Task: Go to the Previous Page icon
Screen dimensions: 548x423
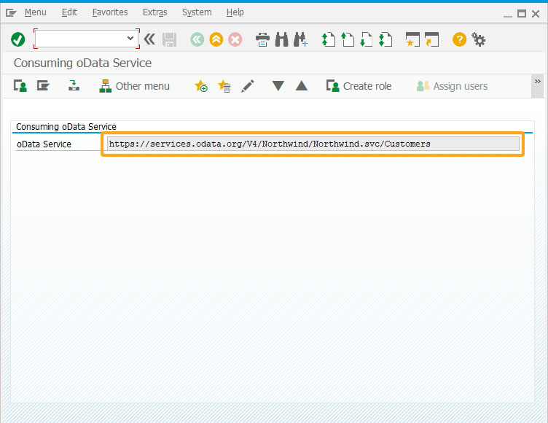Action: tap(348, 39)
